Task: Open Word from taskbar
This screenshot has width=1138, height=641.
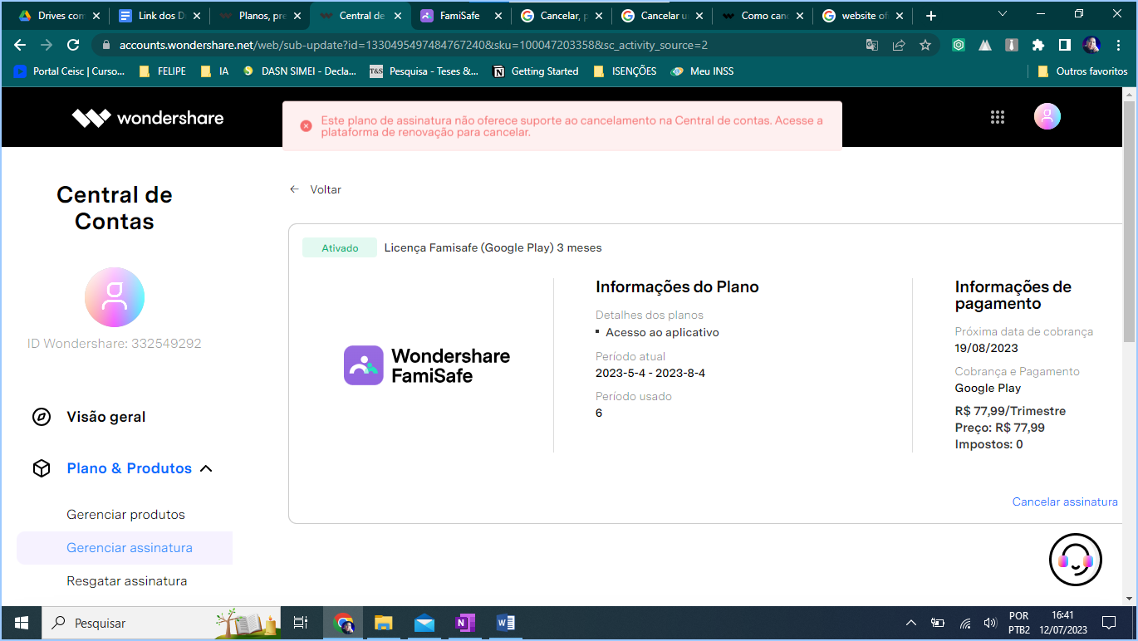Action: pos(505,623)
